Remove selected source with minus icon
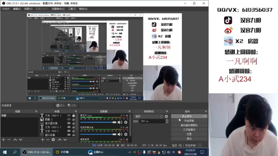 pyautogui.click(x=48, y=140)
